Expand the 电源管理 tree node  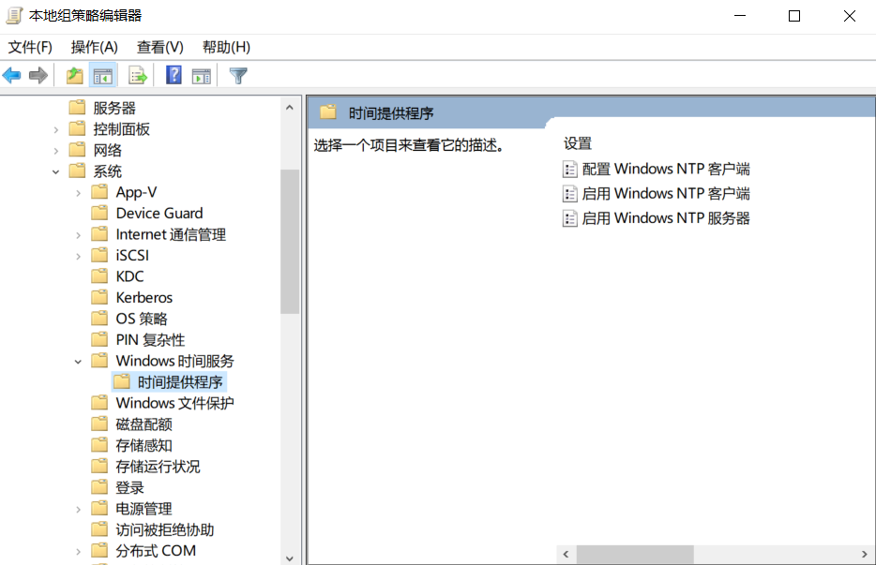[x=78, y=509]
